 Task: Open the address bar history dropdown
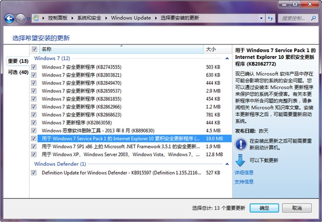coord(261,18)
